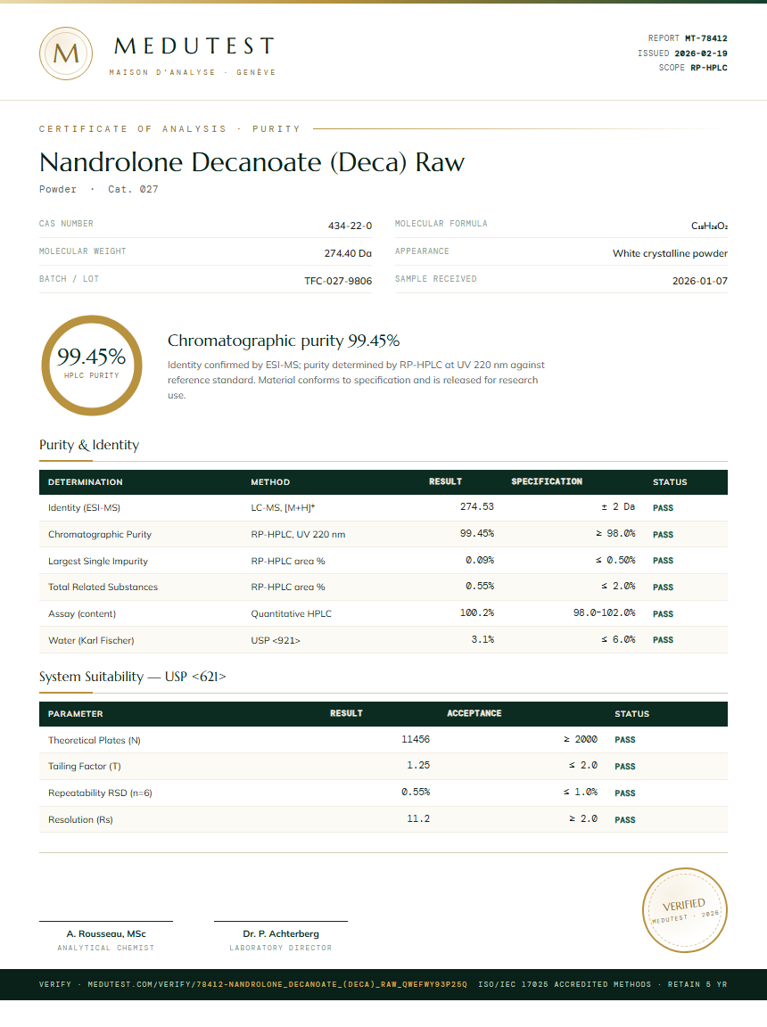Select the molecular weight 274.40 Da
This screenshot has width=767, height=1027.
coord(348,253)
